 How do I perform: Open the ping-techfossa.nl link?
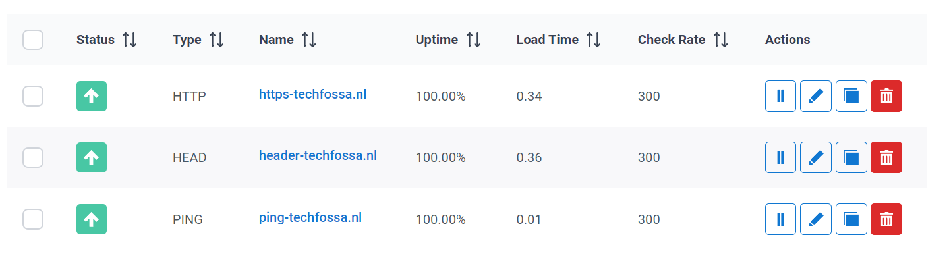tap(310, 218)
